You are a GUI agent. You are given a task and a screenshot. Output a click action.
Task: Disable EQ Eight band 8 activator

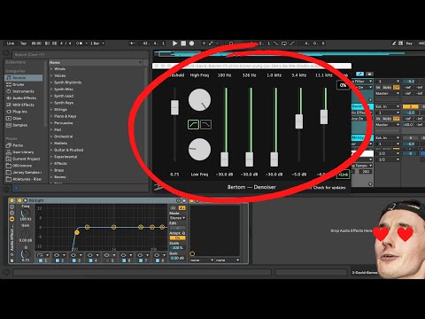[158, 261]
